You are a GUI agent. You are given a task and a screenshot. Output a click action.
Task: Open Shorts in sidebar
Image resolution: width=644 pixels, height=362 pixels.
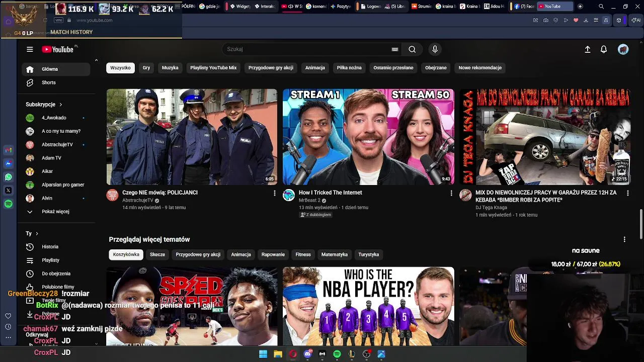[56, 82]
